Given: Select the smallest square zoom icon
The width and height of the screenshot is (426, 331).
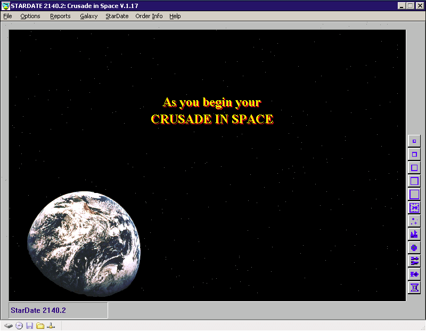Looking at the screenshot, I should tap(414, 141).
